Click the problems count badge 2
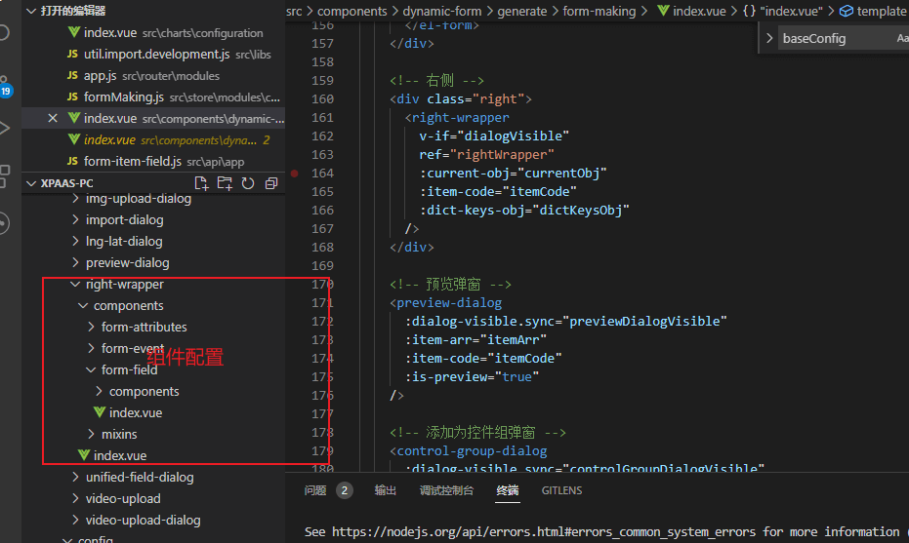The width and height of the screenshot is (909, 543). (345, 490)
